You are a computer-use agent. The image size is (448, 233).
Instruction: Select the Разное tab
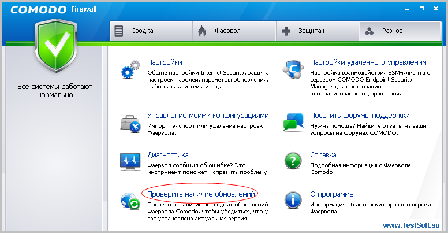coord(400,31)
